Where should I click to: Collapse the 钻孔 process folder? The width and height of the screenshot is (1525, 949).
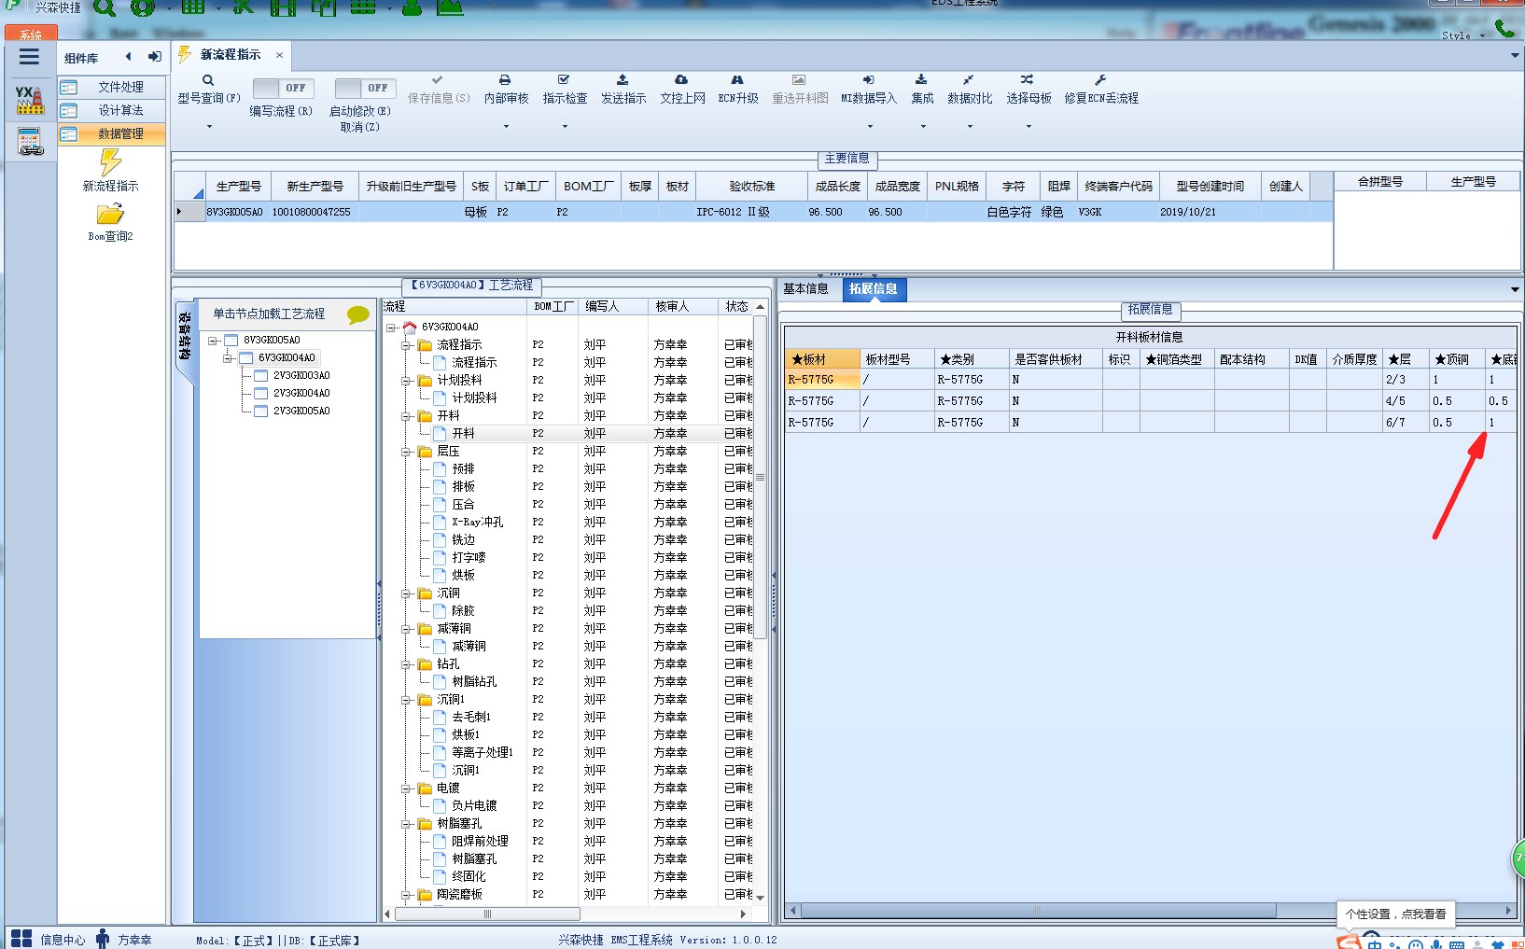(407, 664)
